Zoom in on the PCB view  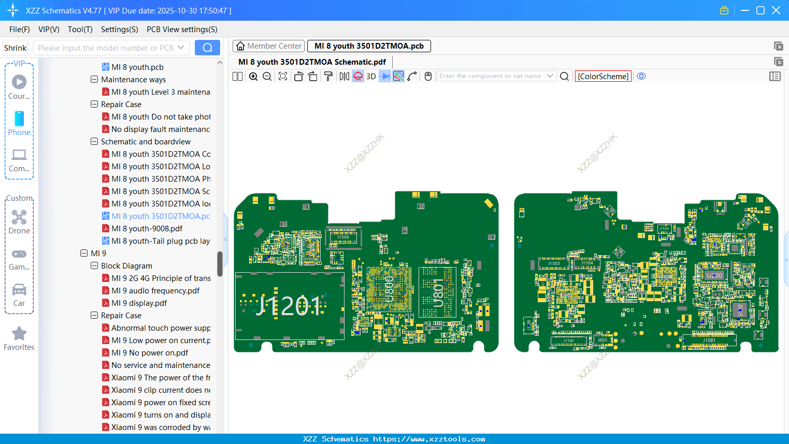pyautogui.click(x=253, y=76)
